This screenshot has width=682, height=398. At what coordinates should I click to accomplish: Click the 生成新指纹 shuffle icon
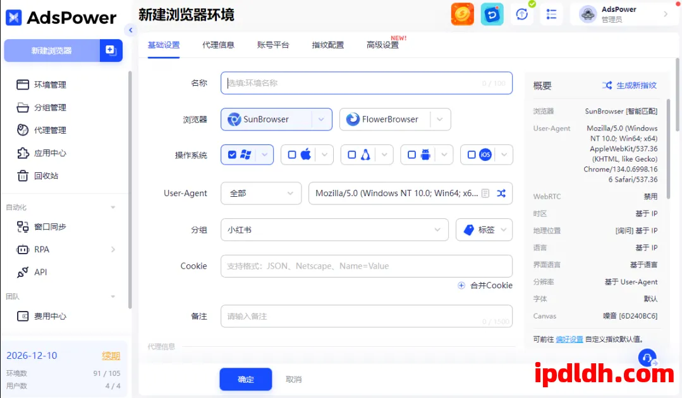tap(607, 86)
